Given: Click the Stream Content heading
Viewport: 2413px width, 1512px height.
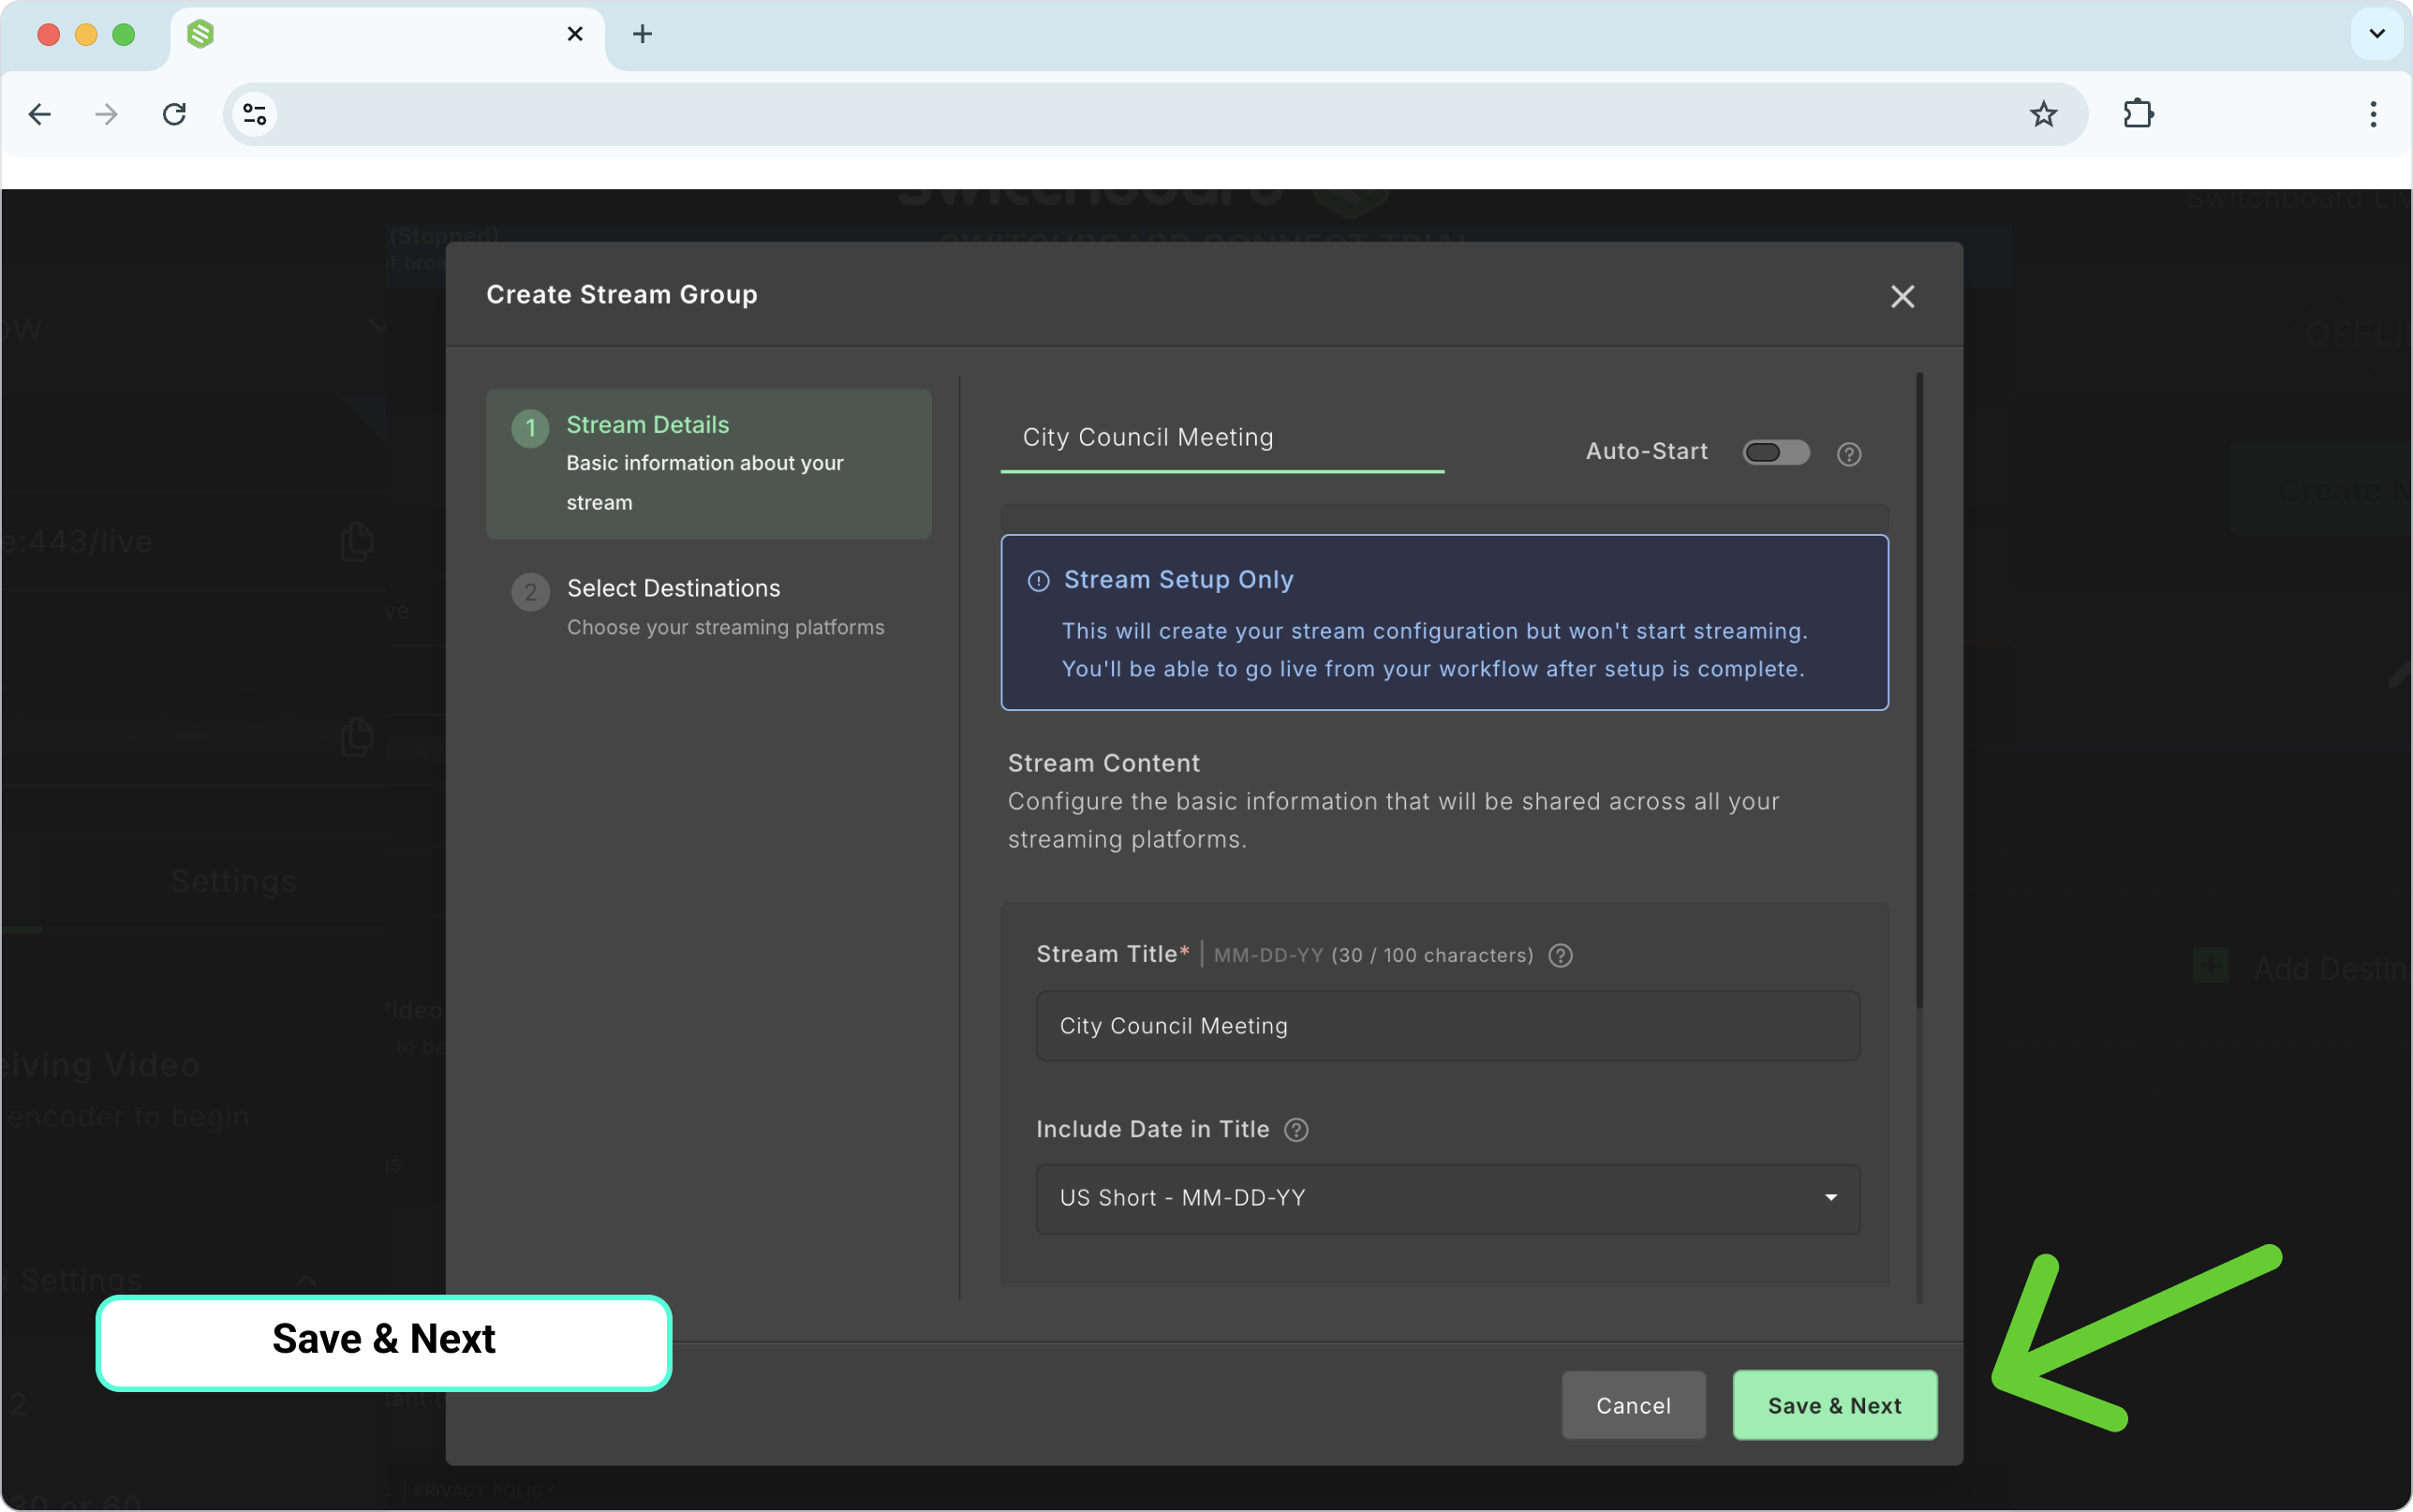Looking at the screenshot, I should tap(1103, 763).
